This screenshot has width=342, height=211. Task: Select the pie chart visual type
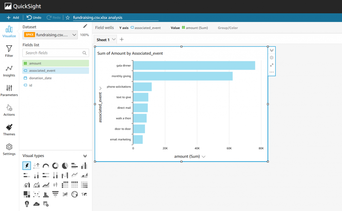[65, 166]
